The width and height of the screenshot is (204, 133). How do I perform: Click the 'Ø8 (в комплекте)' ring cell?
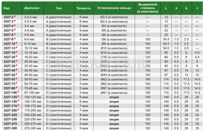coord(114,44)
